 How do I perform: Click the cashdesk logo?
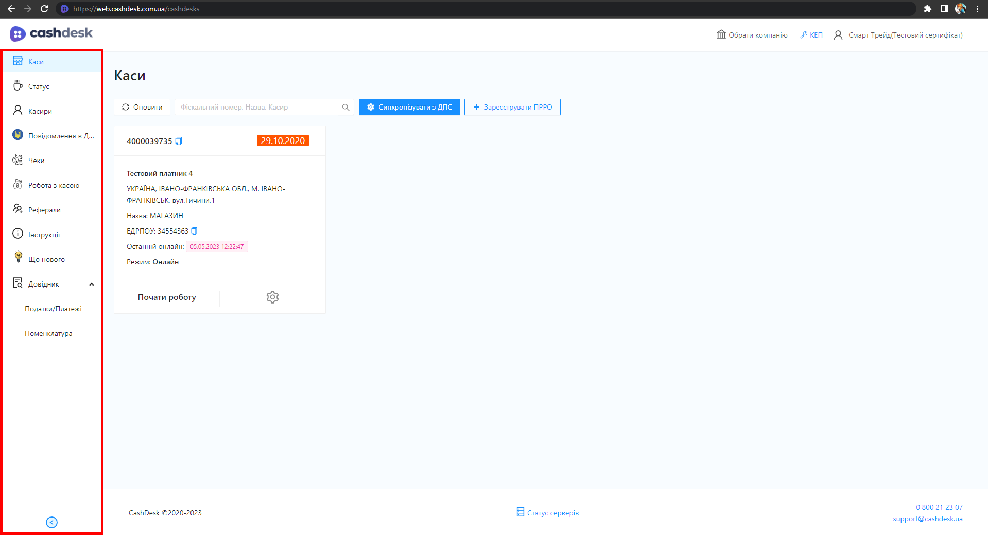51,33
